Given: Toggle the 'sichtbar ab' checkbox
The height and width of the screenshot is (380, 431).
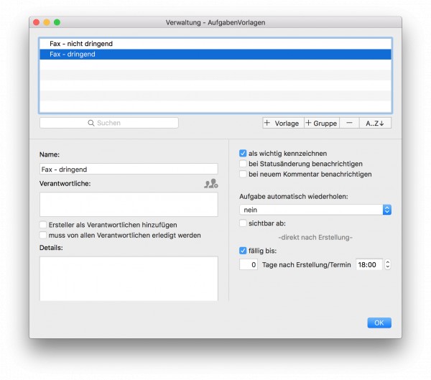Looking at the screenshot, I should point(243,223).
